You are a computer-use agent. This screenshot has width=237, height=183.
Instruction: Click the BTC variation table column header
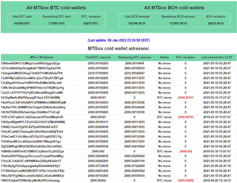185,57
